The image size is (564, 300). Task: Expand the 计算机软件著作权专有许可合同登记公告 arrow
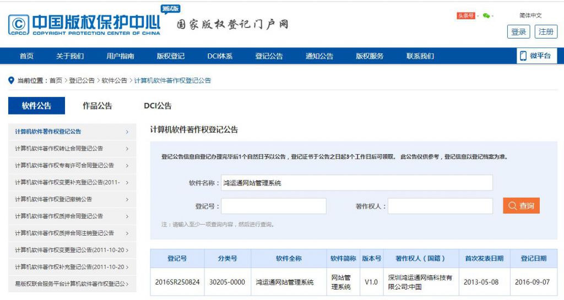pyautogui.click(x=127, y=166)
